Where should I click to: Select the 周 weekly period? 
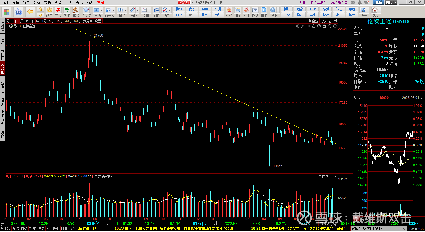click(22, 21)
